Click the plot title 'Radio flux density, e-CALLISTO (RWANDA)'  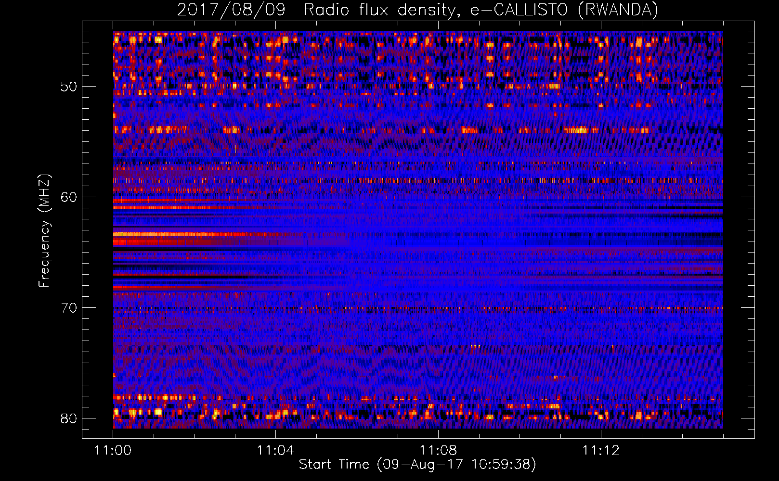tap(481, 10)
